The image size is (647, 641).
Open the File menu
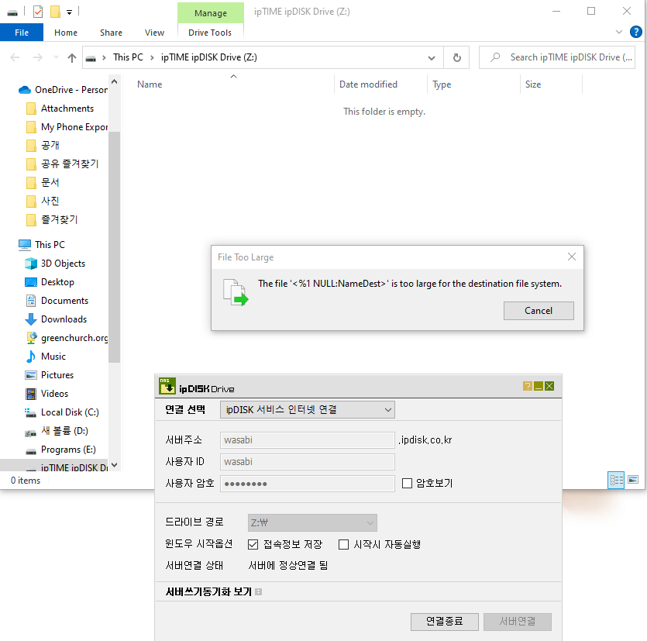tap(22, 33)
